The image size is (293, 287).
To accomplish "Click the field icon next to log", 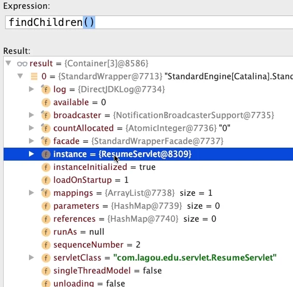I will 46,90.
